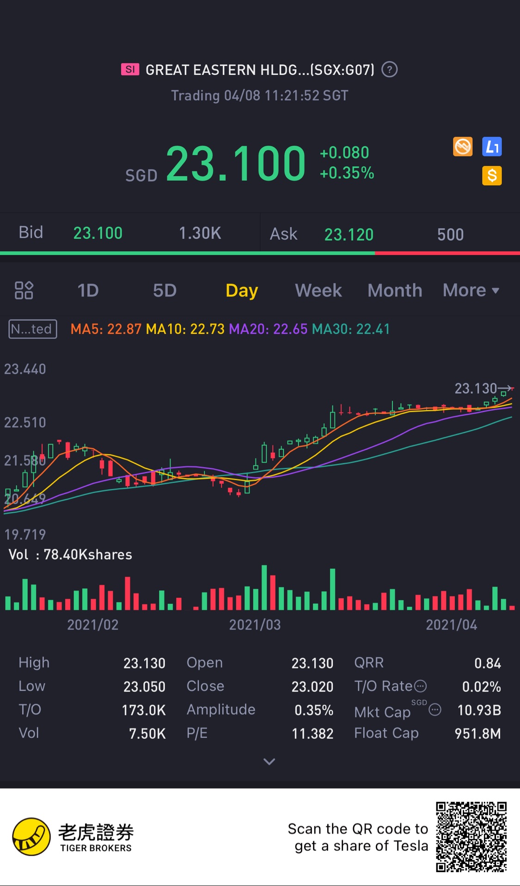Expand the More timeframe dropdown
The height and width of the screenshot is (886, 520).
point(471,290)
